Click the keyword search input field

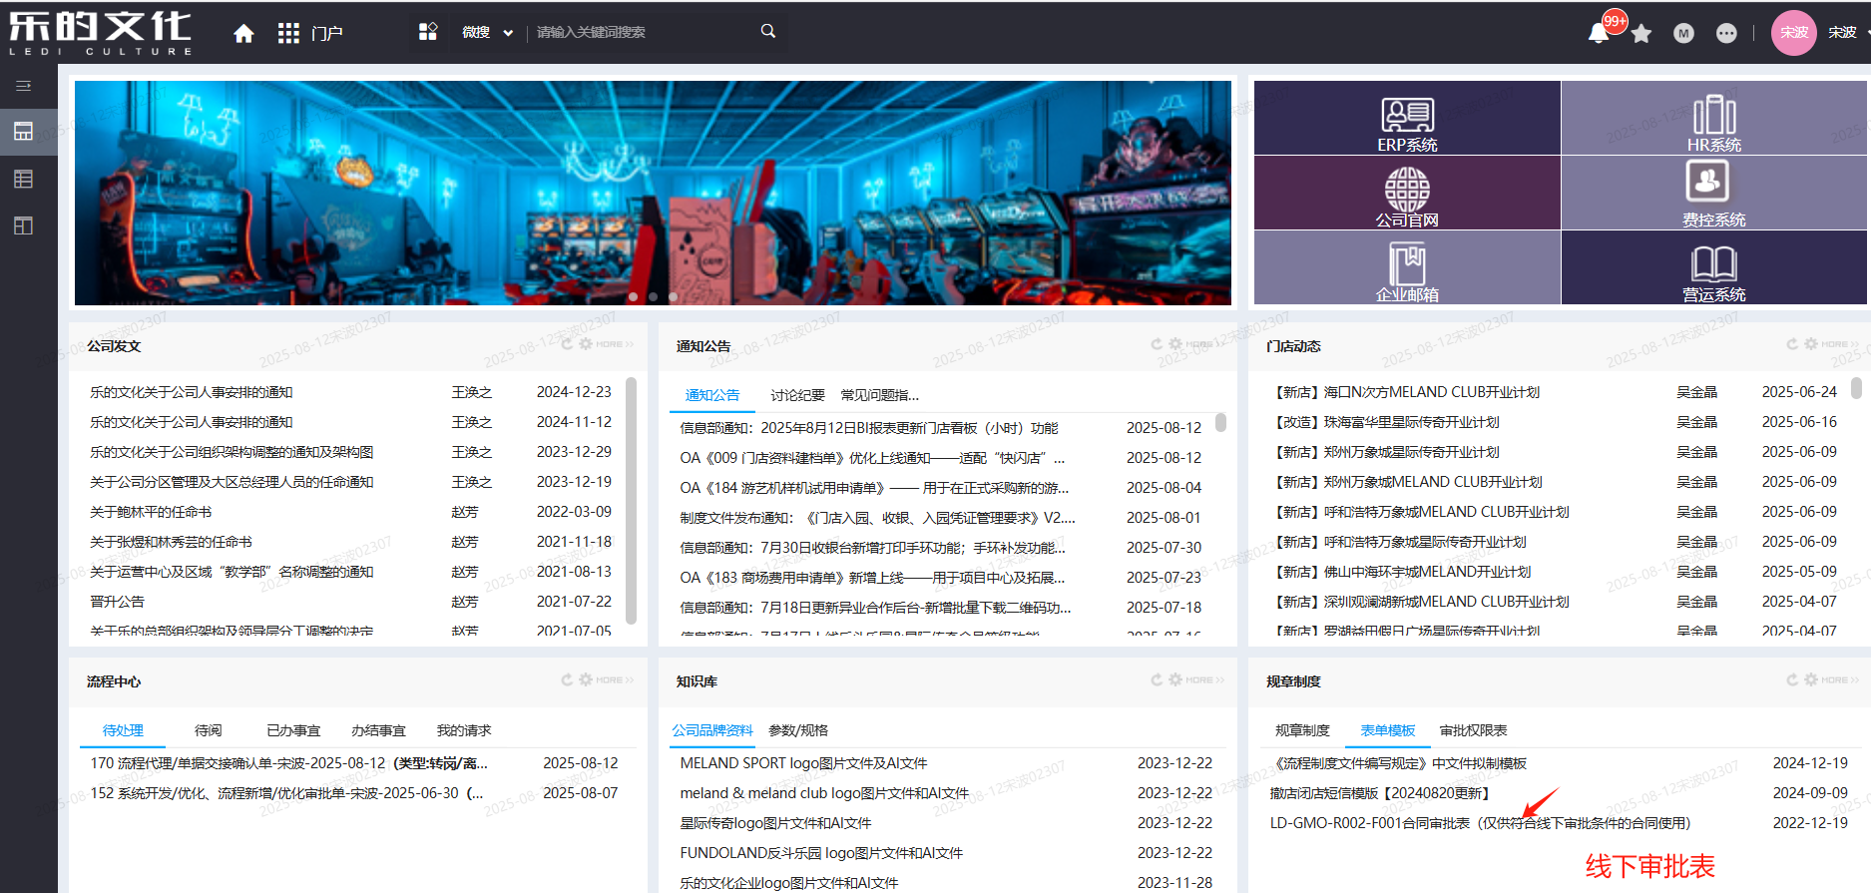click(x=644, y=33)
